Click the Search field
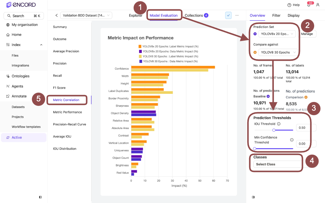The width and height of the screenshot is (325, 203). pyautogui.click(x=24, y=16)
